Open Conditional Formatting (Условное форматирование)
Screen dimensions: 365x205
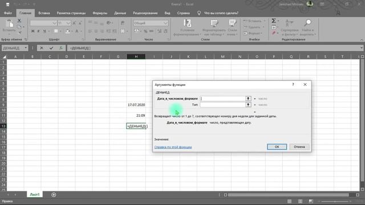[x=187, y=27]
